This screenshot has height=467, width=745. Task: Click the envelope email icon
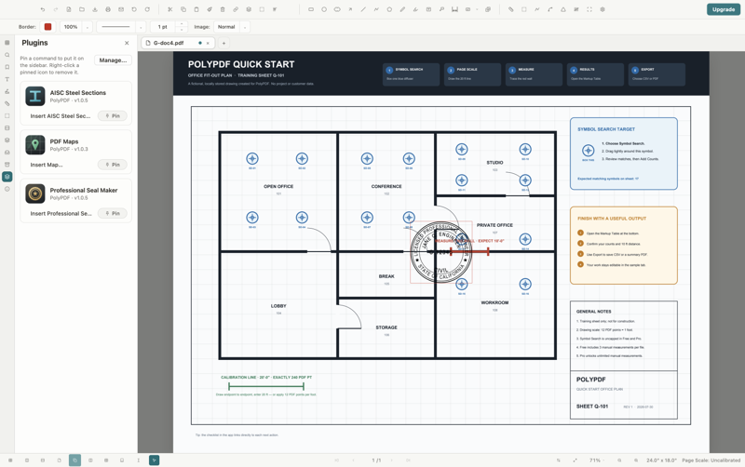click(121, 9)
